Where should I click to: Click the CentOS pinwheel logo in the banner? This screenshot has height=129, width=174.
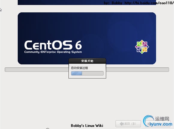click(x=142, y=47)
